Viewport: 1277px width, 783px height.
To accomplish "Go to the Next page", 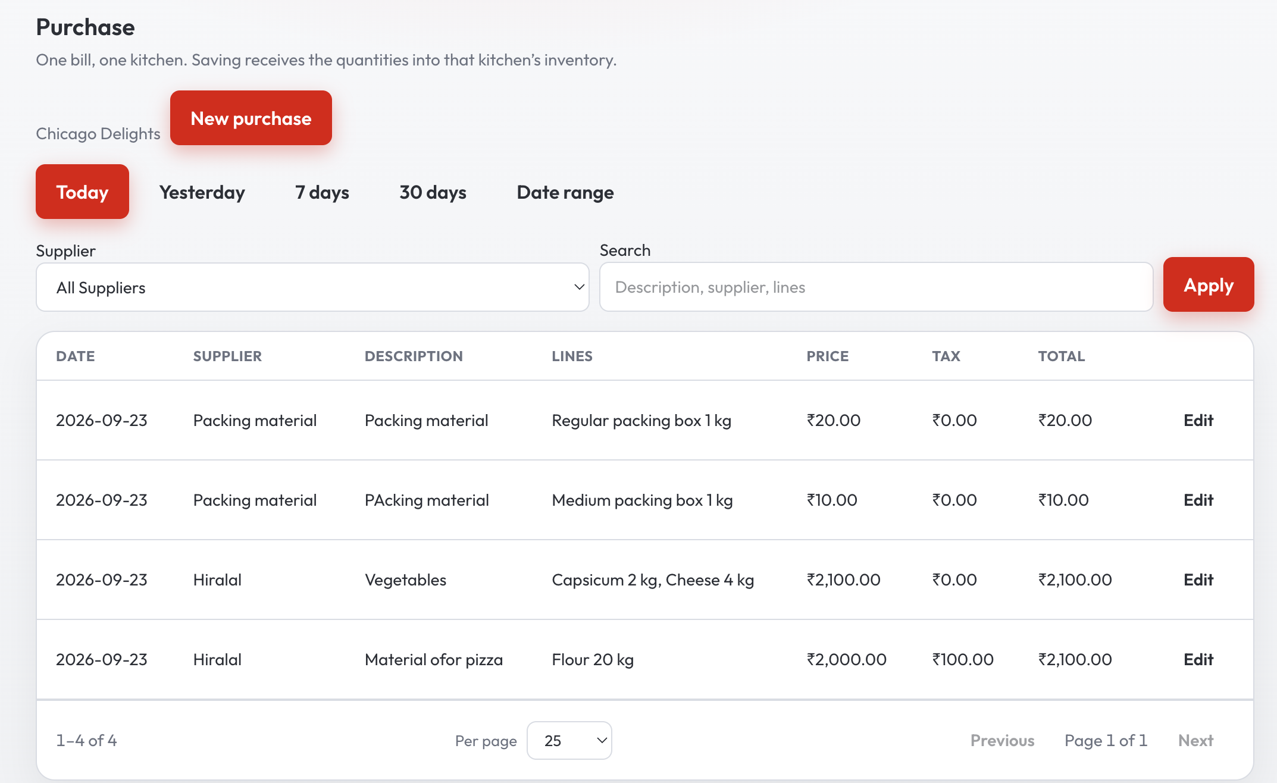I will (1195, 740).
